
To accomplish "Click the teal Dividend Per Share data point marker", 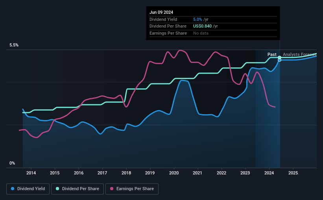I will point(280,57).
